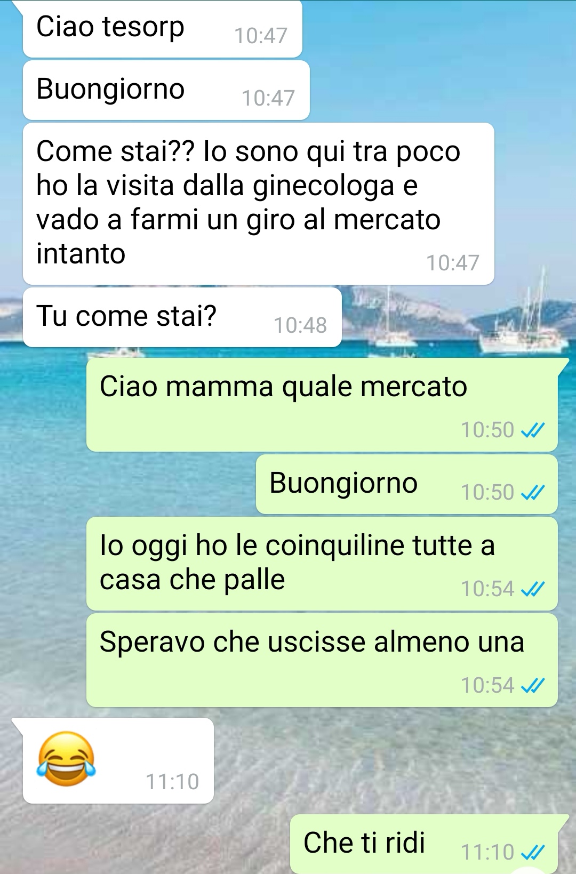
Task: Tap read receipt ticks on 'Che ti ridi'
Action: coord(533,852)
